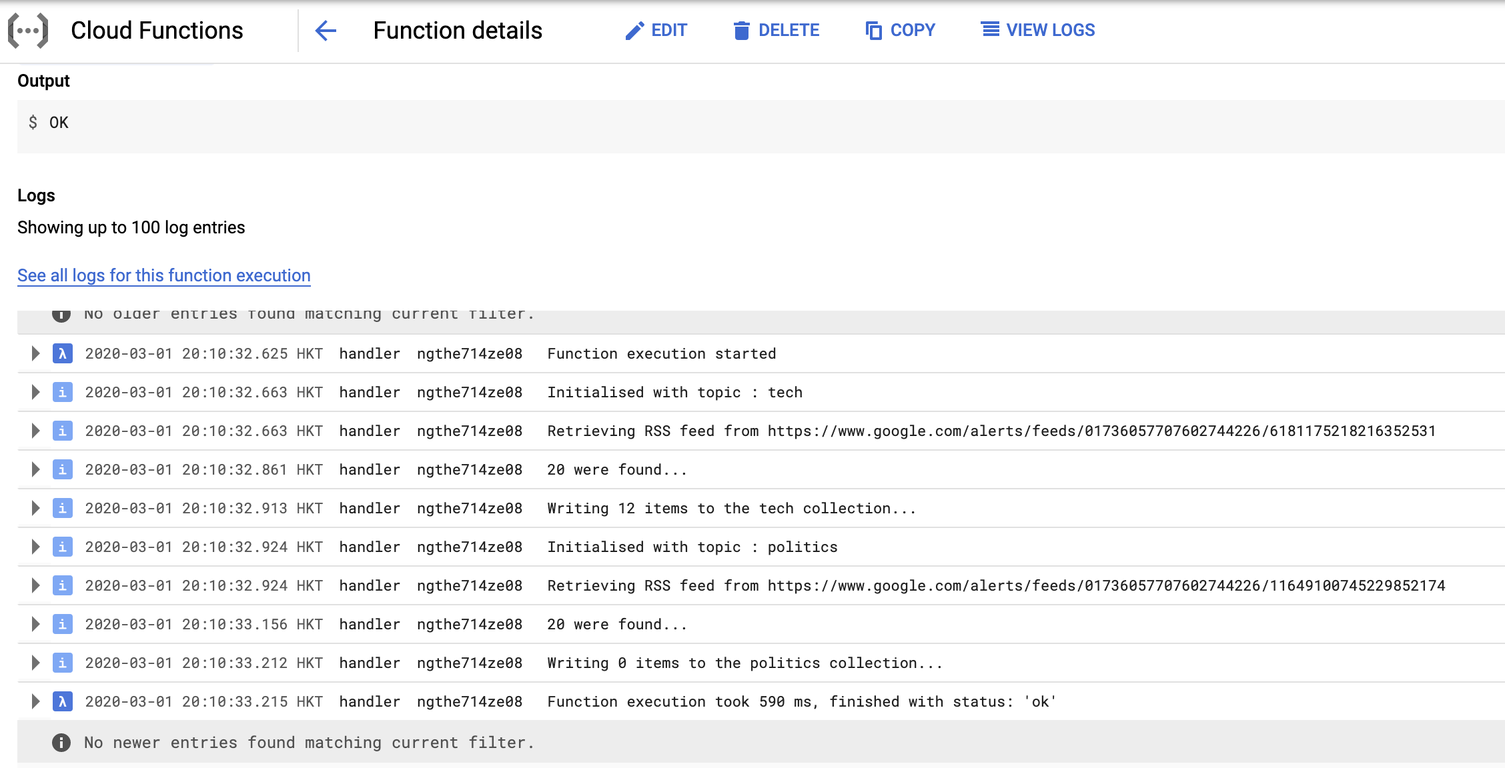Click the Copy duplicate icon

(873, 31)
